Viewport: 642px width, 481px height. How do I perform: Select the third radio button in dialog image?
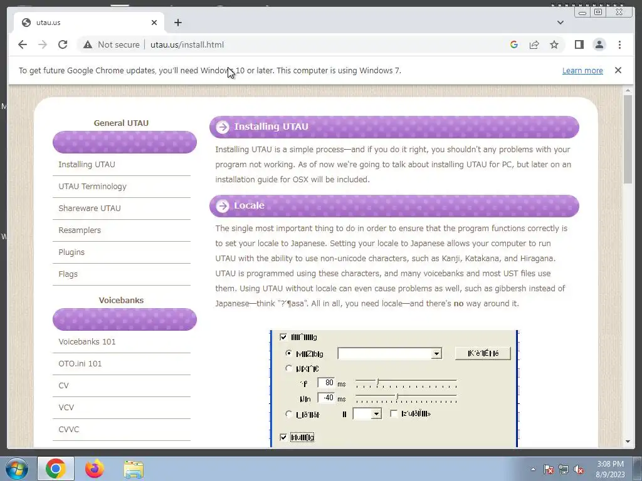[288, 414]
